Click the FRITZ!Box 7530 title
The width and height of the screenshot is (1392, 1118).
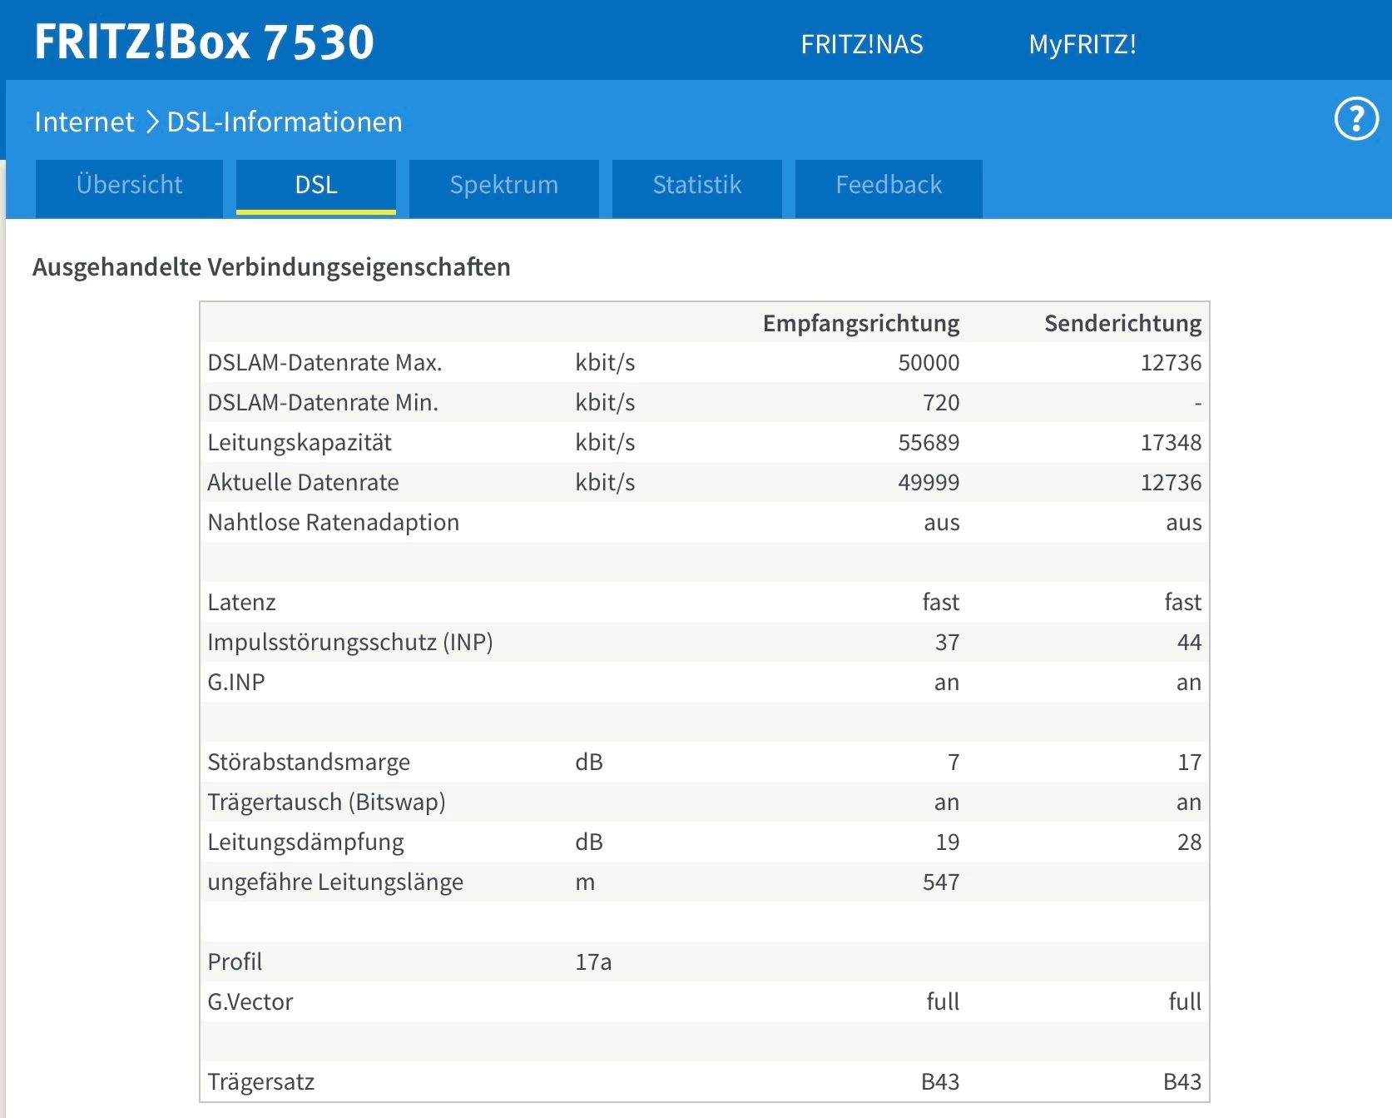(x=205, y=42)
